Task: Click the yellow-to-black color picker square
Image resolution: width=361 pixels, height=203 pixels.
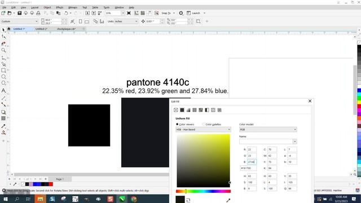Action: (x=203, y=161)
